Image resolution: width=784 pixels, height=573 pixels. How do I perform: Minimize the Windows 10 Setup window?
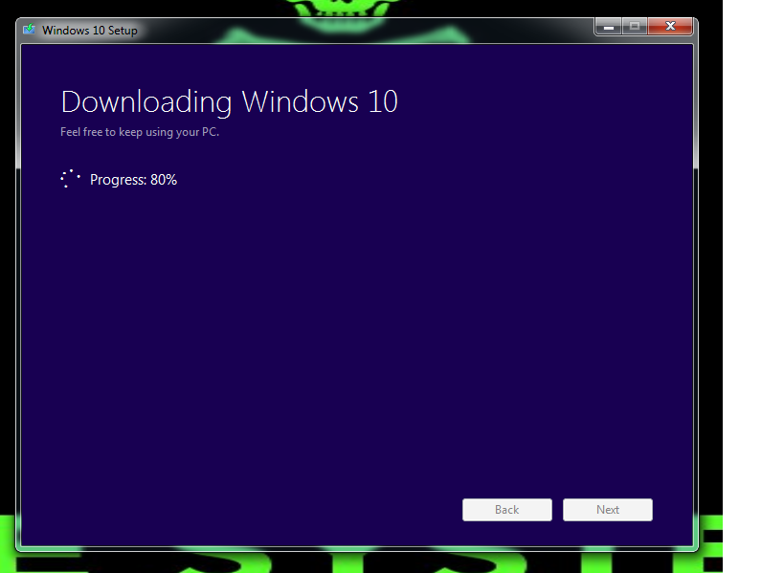click(609, 26)
